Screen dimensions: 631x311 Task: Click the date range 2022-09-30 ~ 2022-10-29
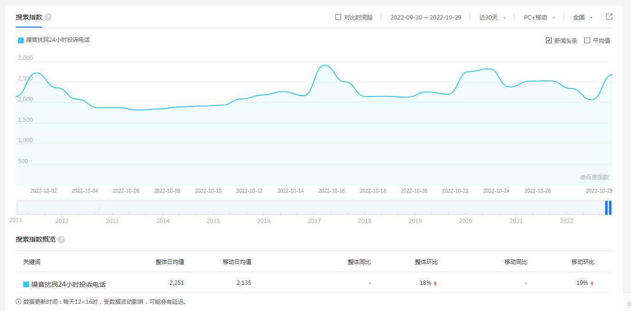click(x=426, y=17)
